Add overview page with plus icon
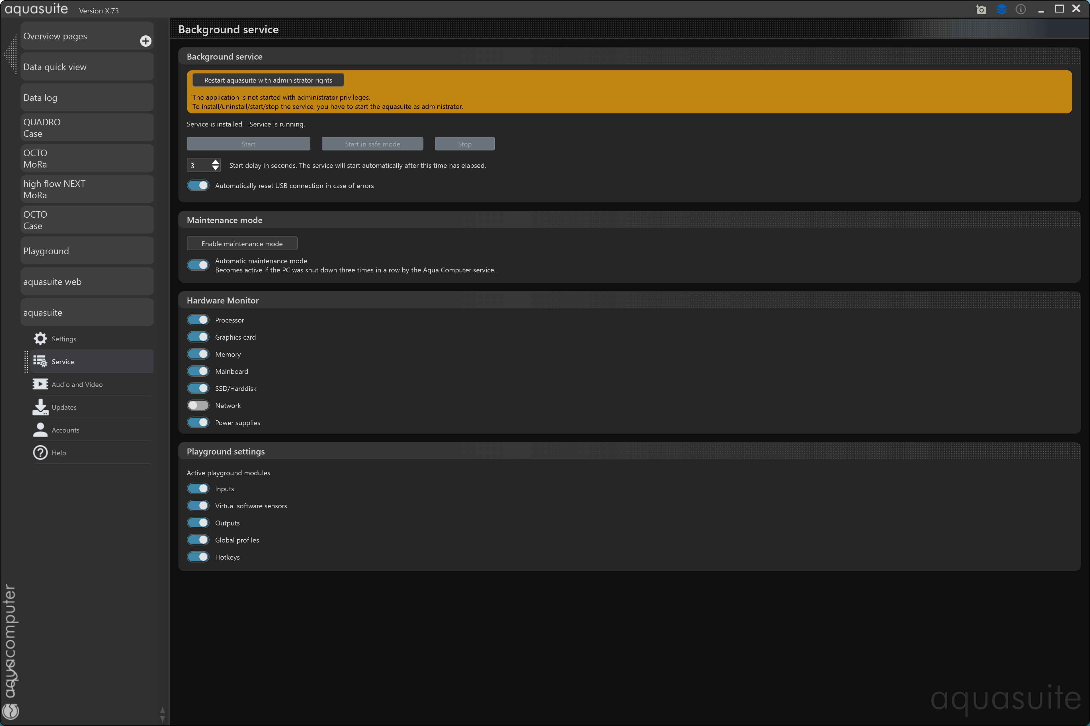This screenshot has width=1090, height=726. click(146, 41)
